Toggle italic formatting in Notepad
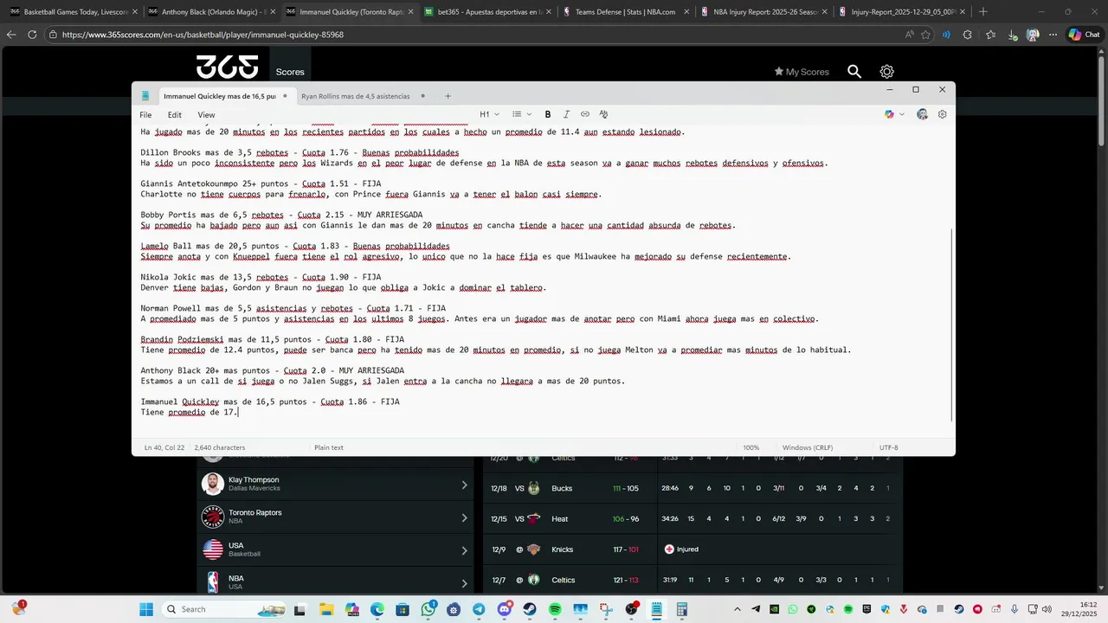 [x=566, y=114]
